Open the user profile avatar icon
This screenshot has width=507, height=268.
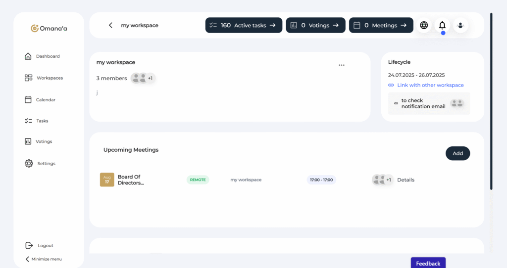click(x=460, y=25)
